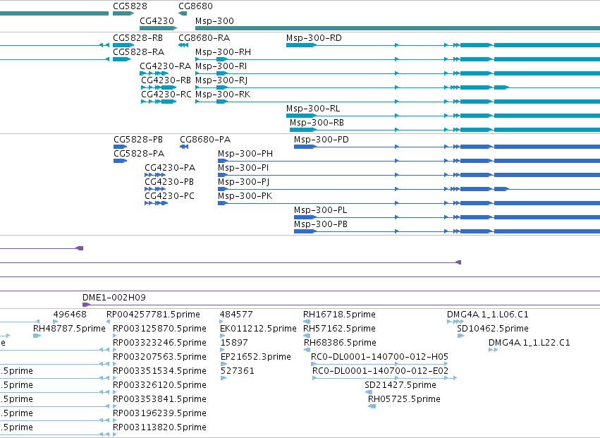This screenshot has height=438, width=600.
Task: Select the Msp-300-PD protein label
Action: 322,140
